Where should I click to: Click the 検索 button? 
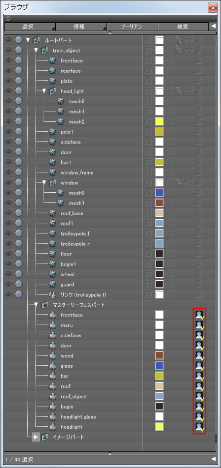click(x=183, y=26)
